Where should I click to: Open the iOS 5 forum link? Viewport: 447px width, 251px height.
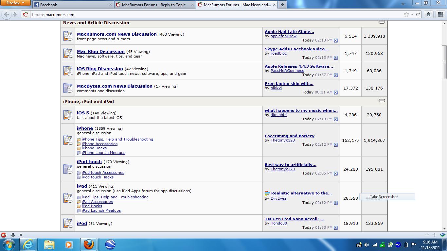coord(83,113)
